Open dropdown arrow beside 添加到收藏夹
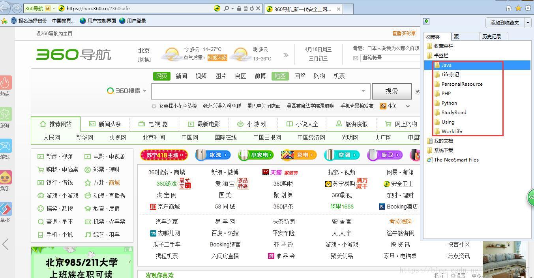The height and width of the screenshot is (278, 534). click(x=528, y=23)
